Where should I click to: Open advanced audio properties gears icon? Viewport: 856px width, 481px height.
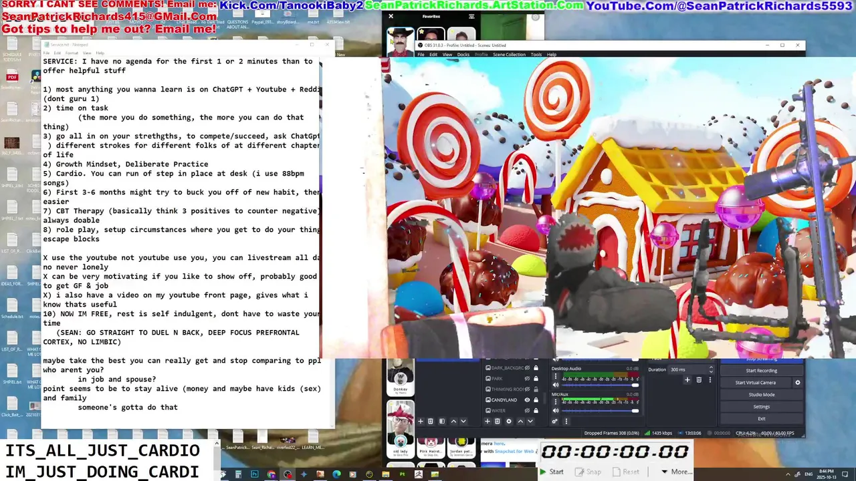(x=554, y=421)
